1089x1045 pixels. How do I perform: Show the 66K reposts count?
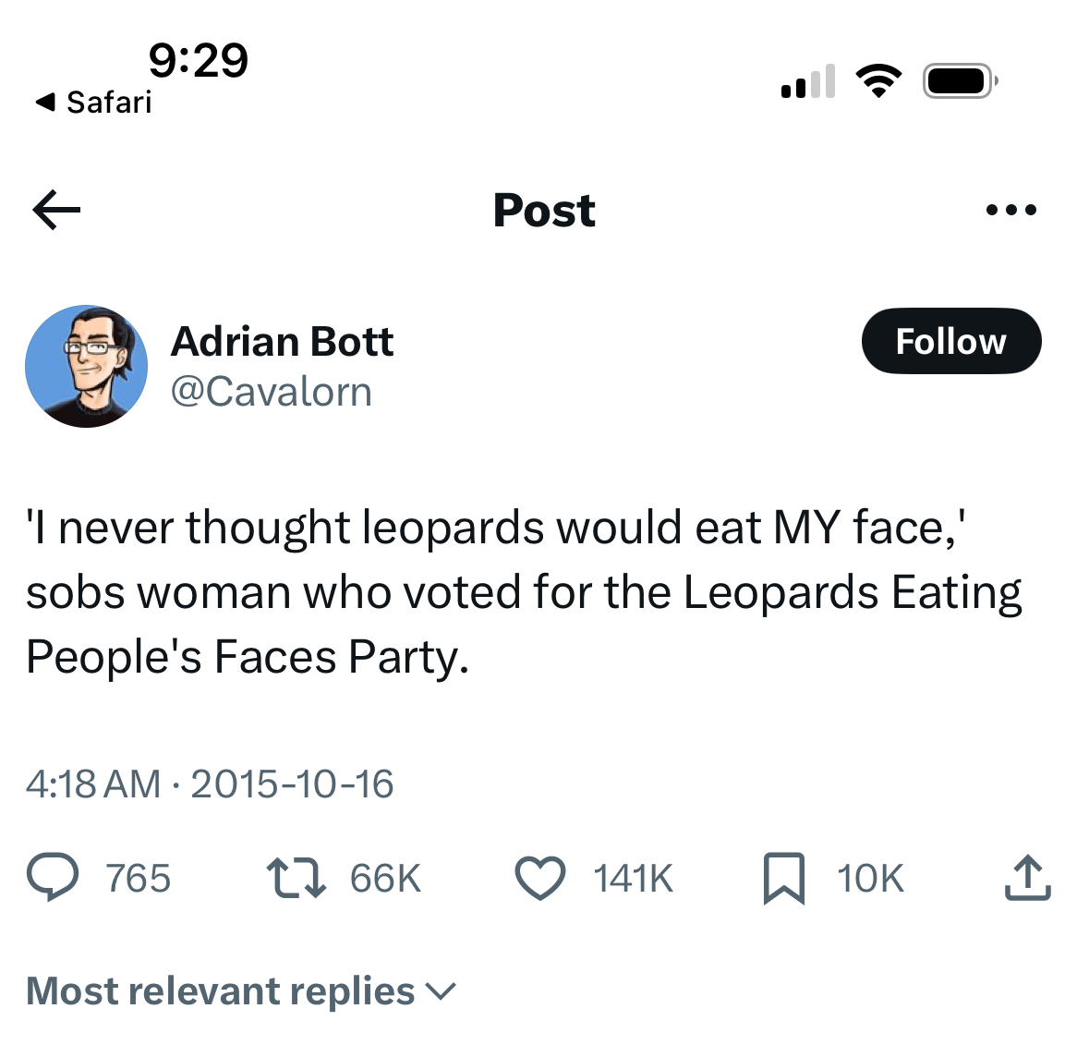(385, 878)
